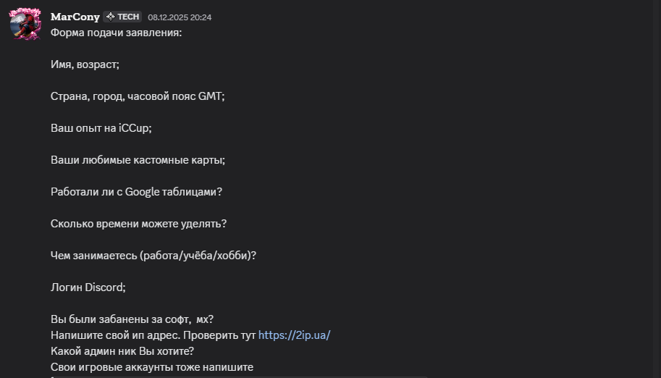Open the https://2ip.ua/ link
The height and width of the screenshot is (378, 661).
(x=294, y=335)
